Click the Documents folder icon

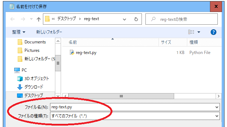20,42
